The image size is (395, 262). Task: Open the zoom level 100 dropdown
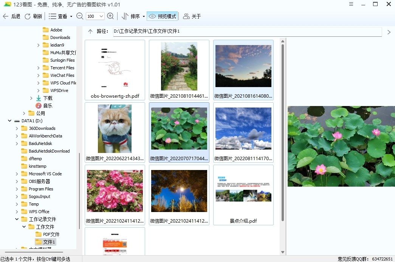pyautogui.click(x=101, y=16)
